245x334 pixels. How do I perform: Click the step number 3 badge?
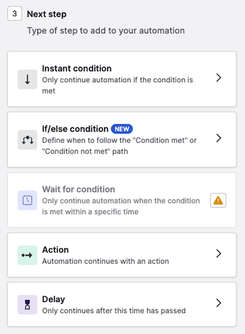tap(15, 13)
